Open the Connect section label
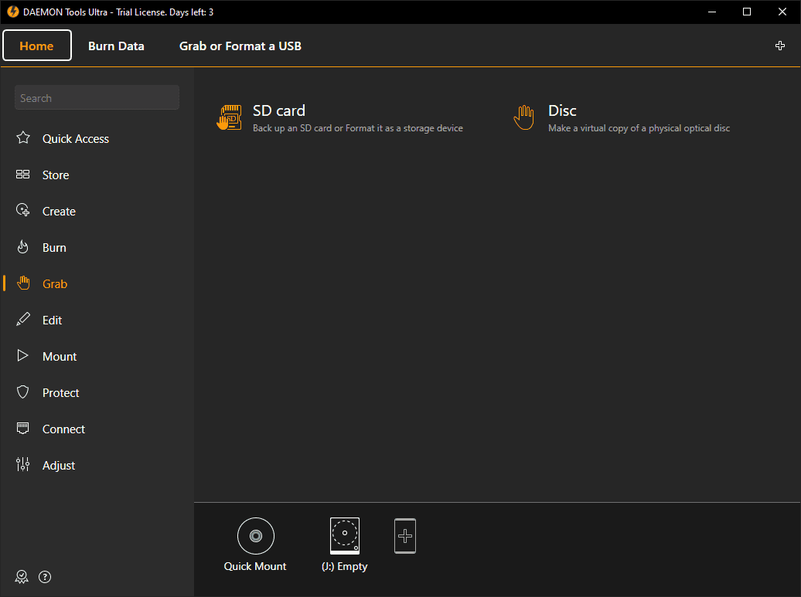The width and height of the screenshot is (801, 597). pyautogui.click(x=63, y=429)
